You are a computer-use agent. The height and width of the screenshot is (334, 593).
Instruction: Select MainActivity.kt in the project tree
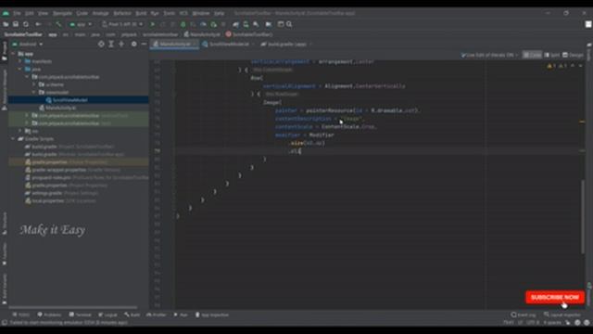[x=60, y=108]
